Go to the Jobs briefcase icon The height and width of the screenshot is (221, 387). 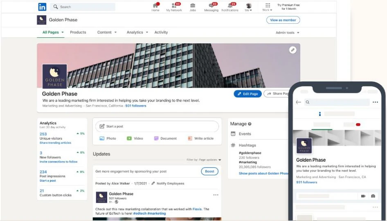click(x=193, y=7)
